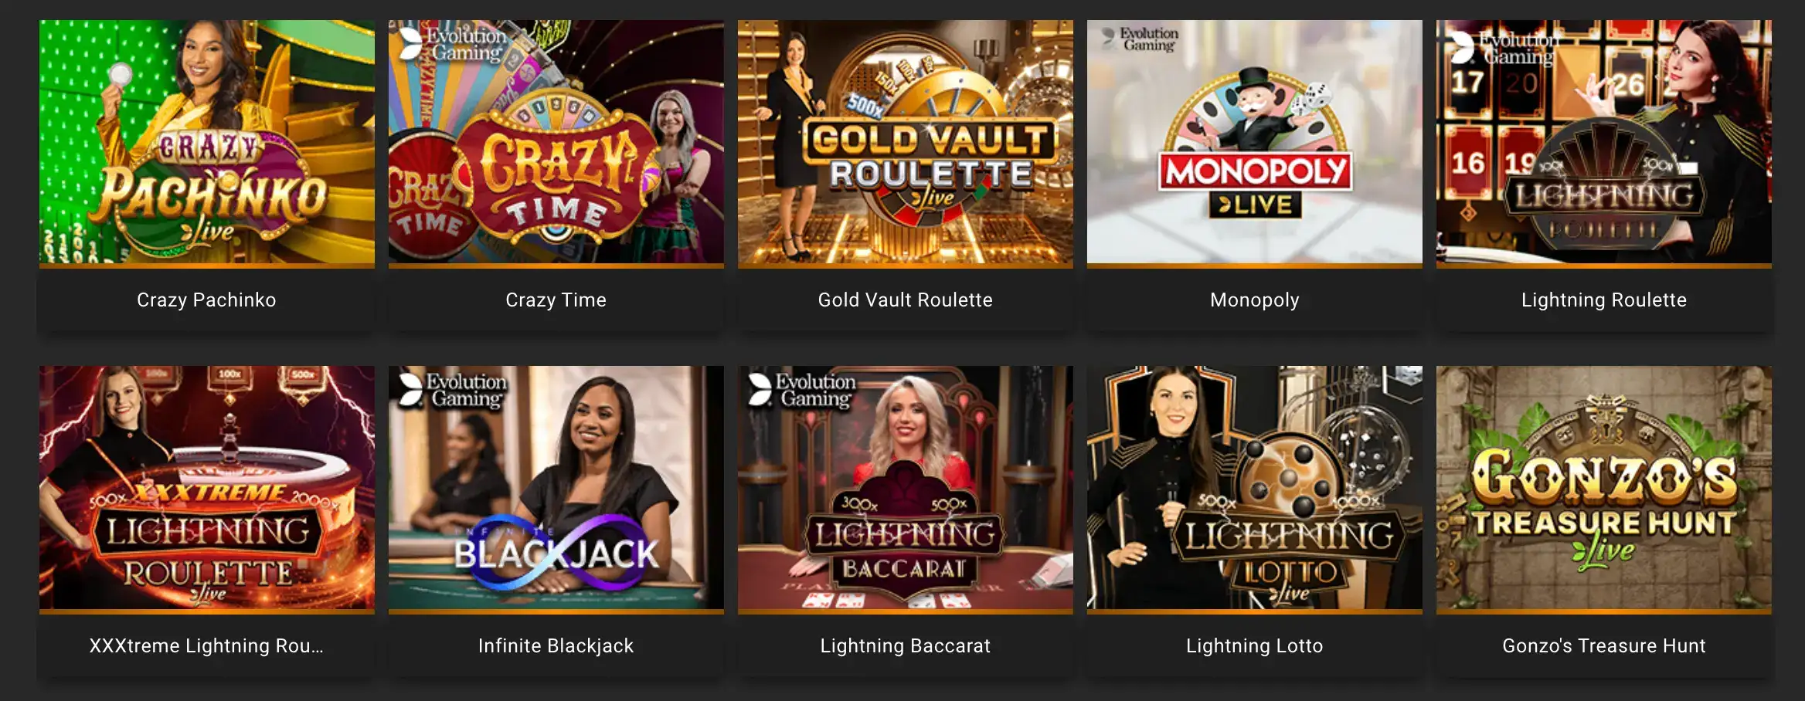Open the Crazy Time game thumbnail
1805x701 pixels.
(x=556, y=142)
